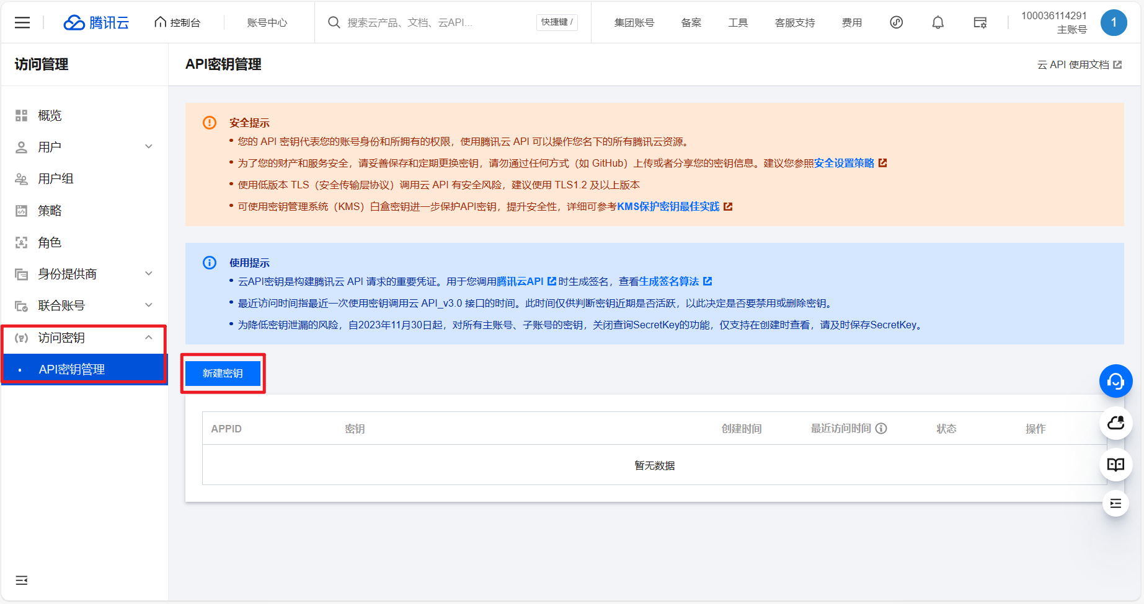Expand the 联合账号 sidebar section
The width and height of the screenshot is (1144, 604).
(148, 305)
